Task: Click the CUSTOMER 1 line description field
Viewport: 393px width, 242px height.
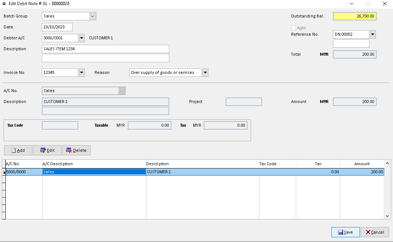Action: tap(105, 102)
